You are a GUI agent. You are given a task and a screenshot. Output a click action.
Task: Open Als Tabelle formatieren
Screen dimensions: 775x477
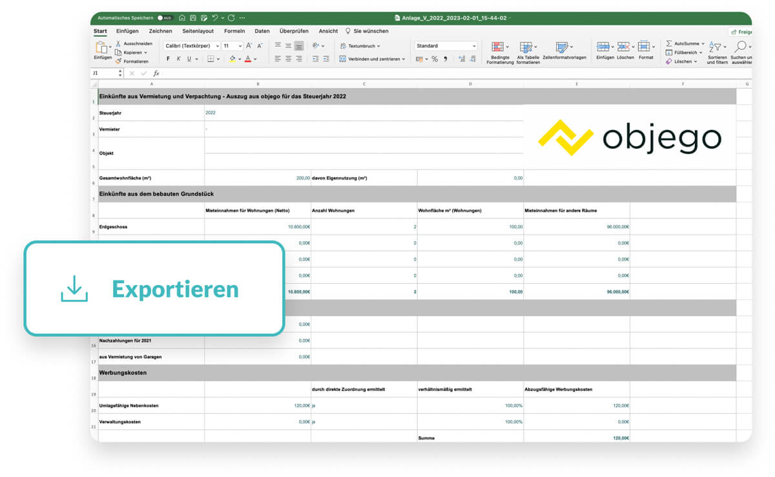528,52
